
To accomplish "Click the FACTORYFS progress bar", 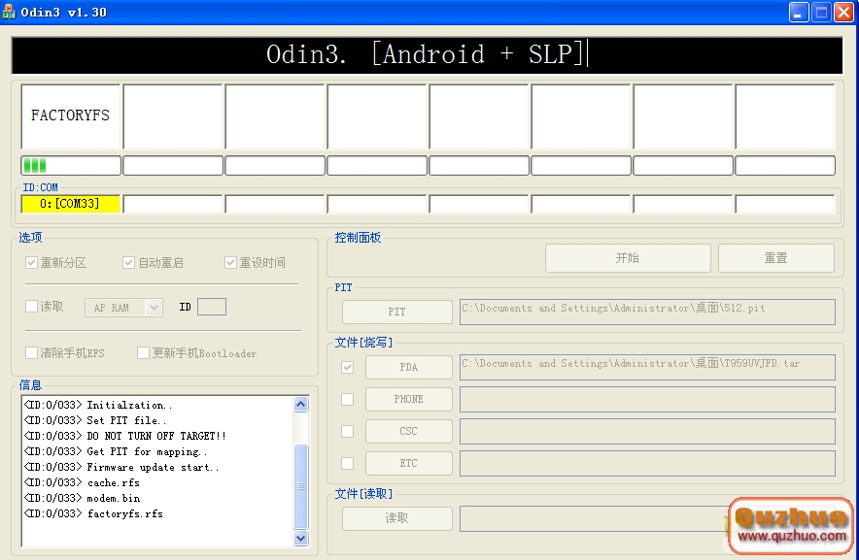I will pos(71,165).
